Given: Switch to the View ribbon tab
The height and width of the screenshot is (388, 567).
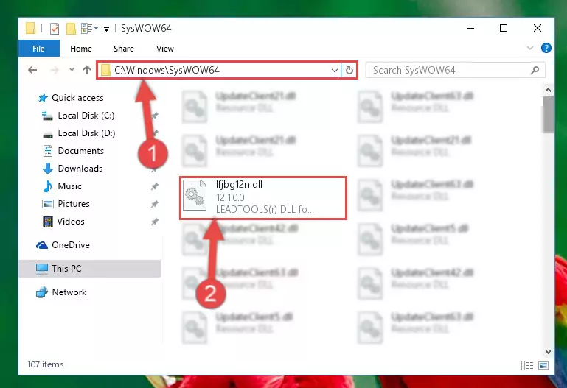Looking at the screenshot, I should click(165, 49).
